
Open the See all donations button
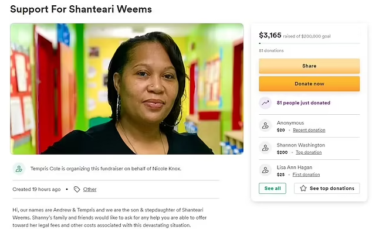[272, 188]
